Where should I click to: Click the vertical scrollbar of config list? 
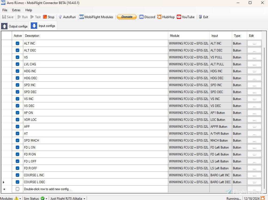point(264,107)
